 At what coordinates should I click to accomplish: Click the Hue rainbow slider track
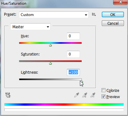pos(50,43)
